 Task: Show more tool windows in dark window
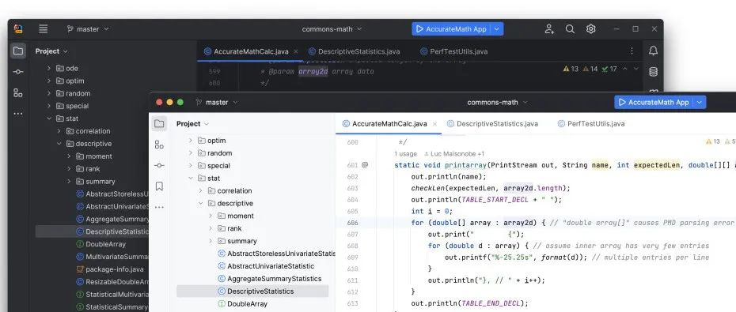click(x=18, y=114)
